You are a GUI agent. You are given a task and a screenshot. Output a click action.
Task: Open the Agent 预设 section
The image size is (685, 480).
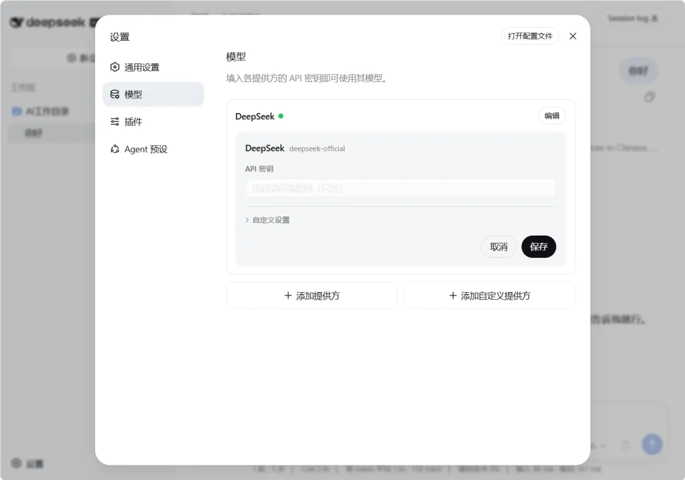pyautogui.click(x=153, y=149)
